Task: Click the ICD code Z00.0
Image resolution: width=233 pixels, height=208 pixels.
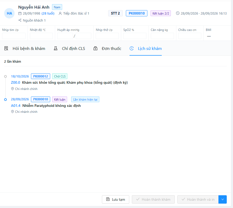Action: pyautogui.click(x=15, y=82)
